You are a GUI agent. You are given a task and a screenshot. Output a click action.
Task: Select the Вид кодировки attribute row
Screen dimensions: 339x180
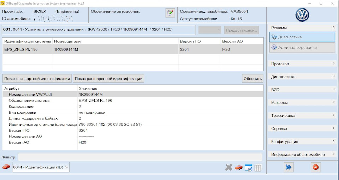click(x=133, y=112)
